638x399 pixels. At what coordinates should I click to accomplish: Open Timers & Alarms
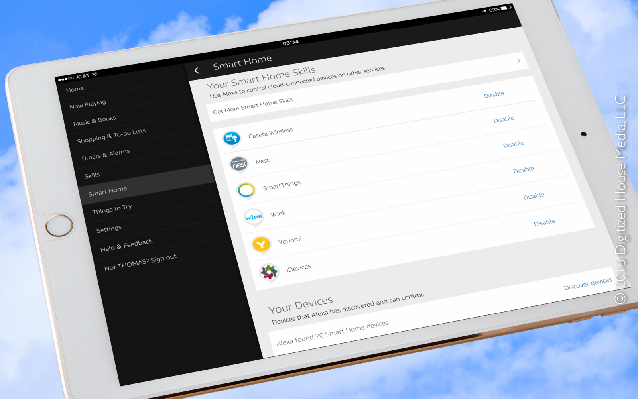tap(105, 155)
